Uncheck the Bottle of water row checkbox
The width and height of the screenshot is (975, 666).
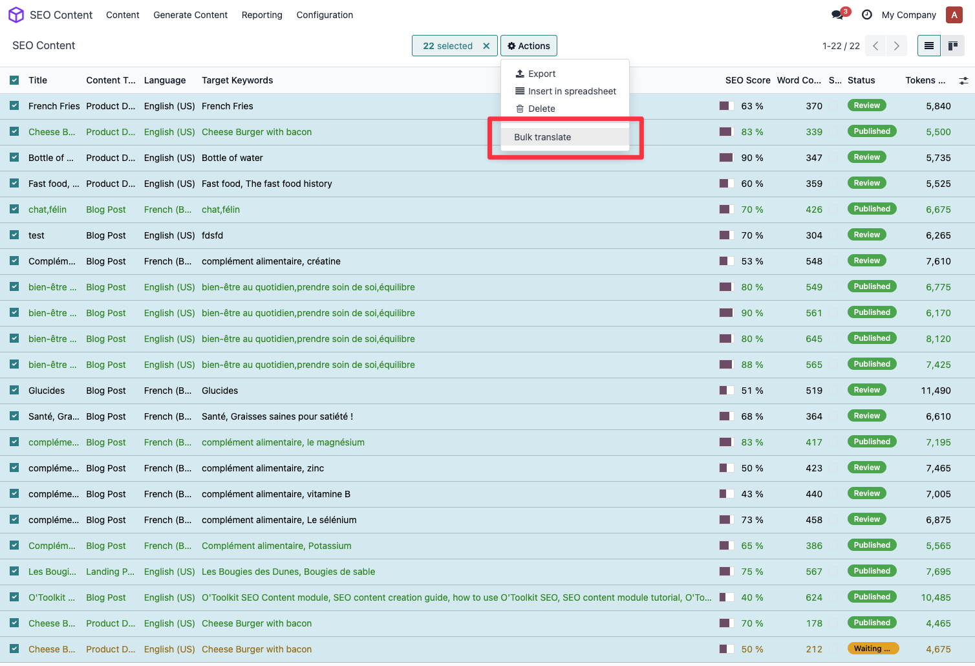tap(14, 158)
